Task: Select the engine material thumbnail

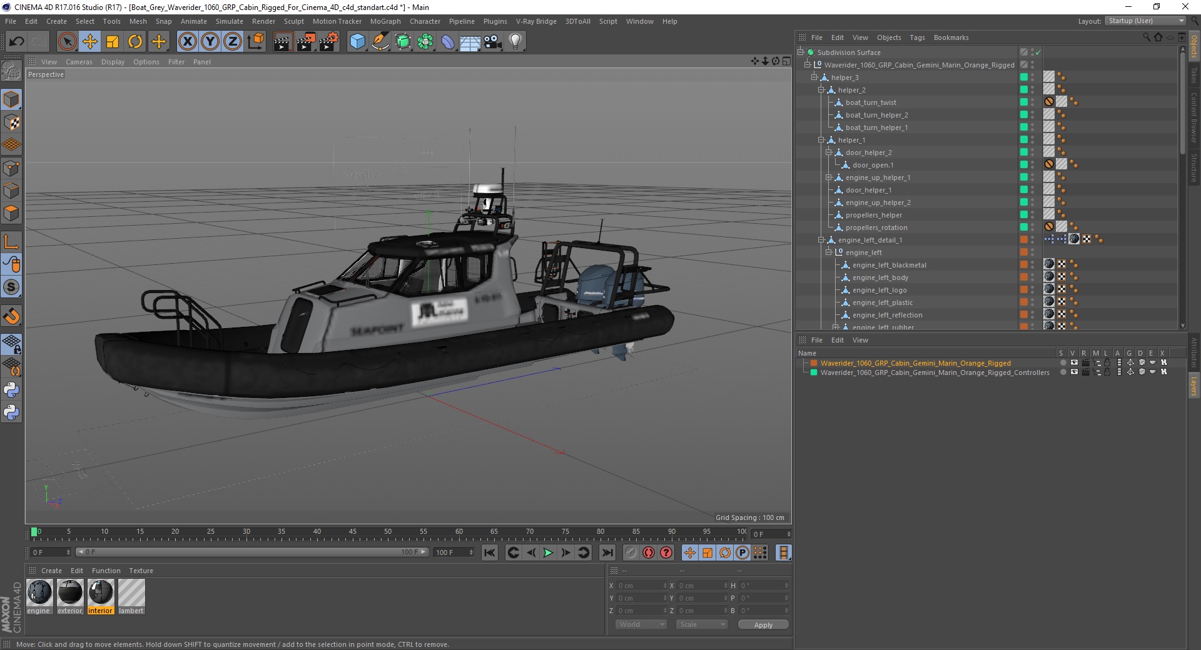Action: [39, 592]
